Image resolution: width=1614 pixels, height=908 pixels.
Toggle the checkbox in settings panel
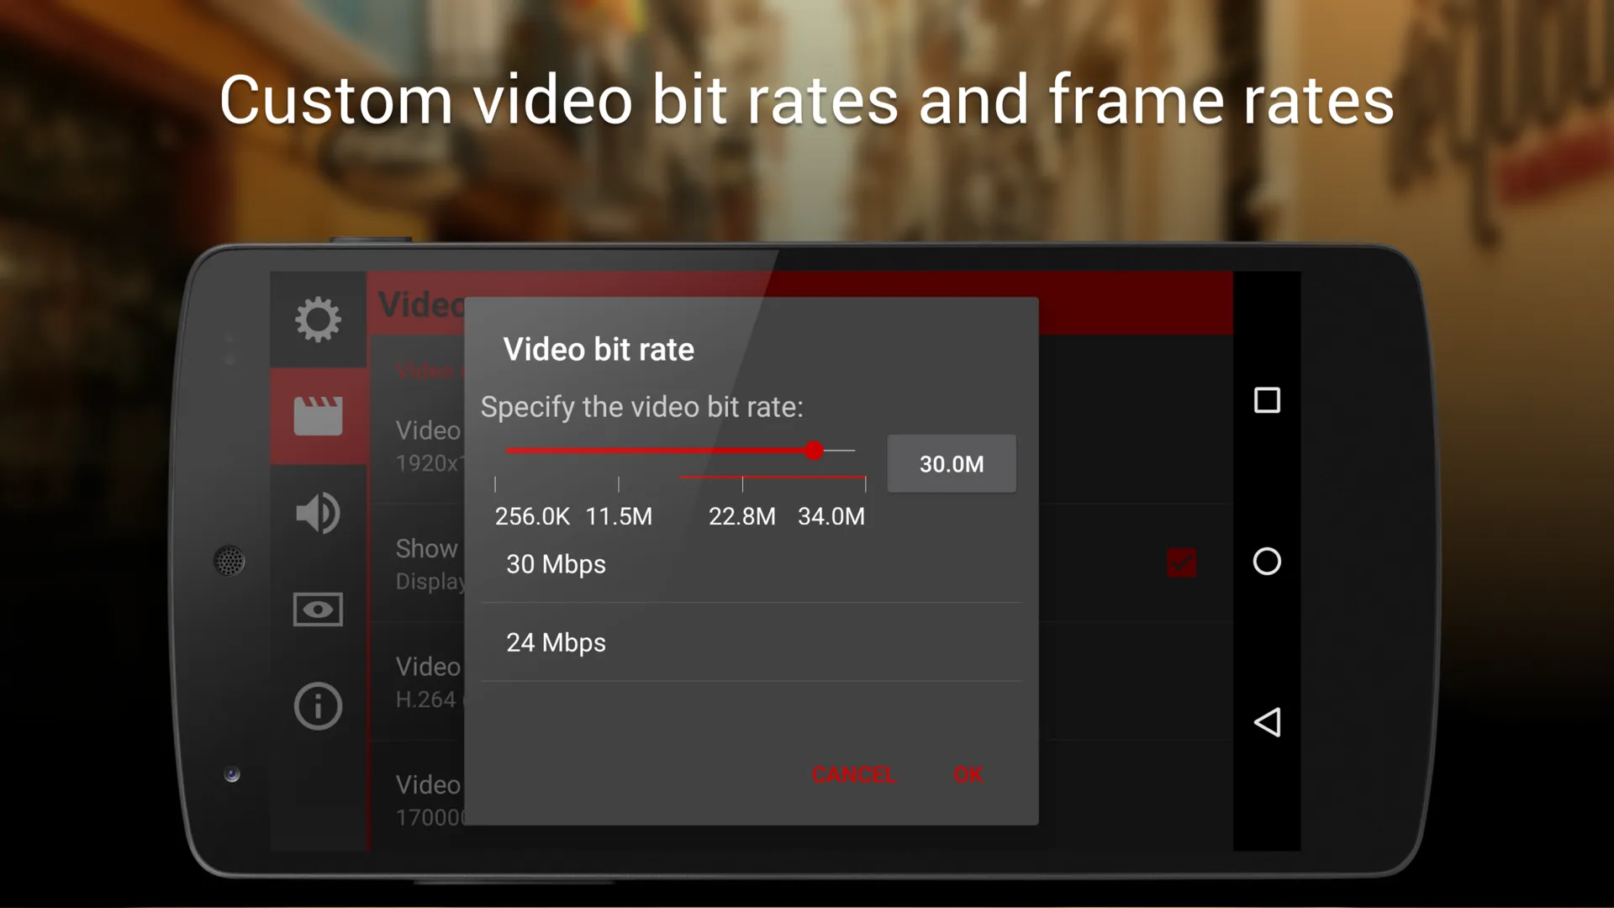click(x=1180, y=563)
